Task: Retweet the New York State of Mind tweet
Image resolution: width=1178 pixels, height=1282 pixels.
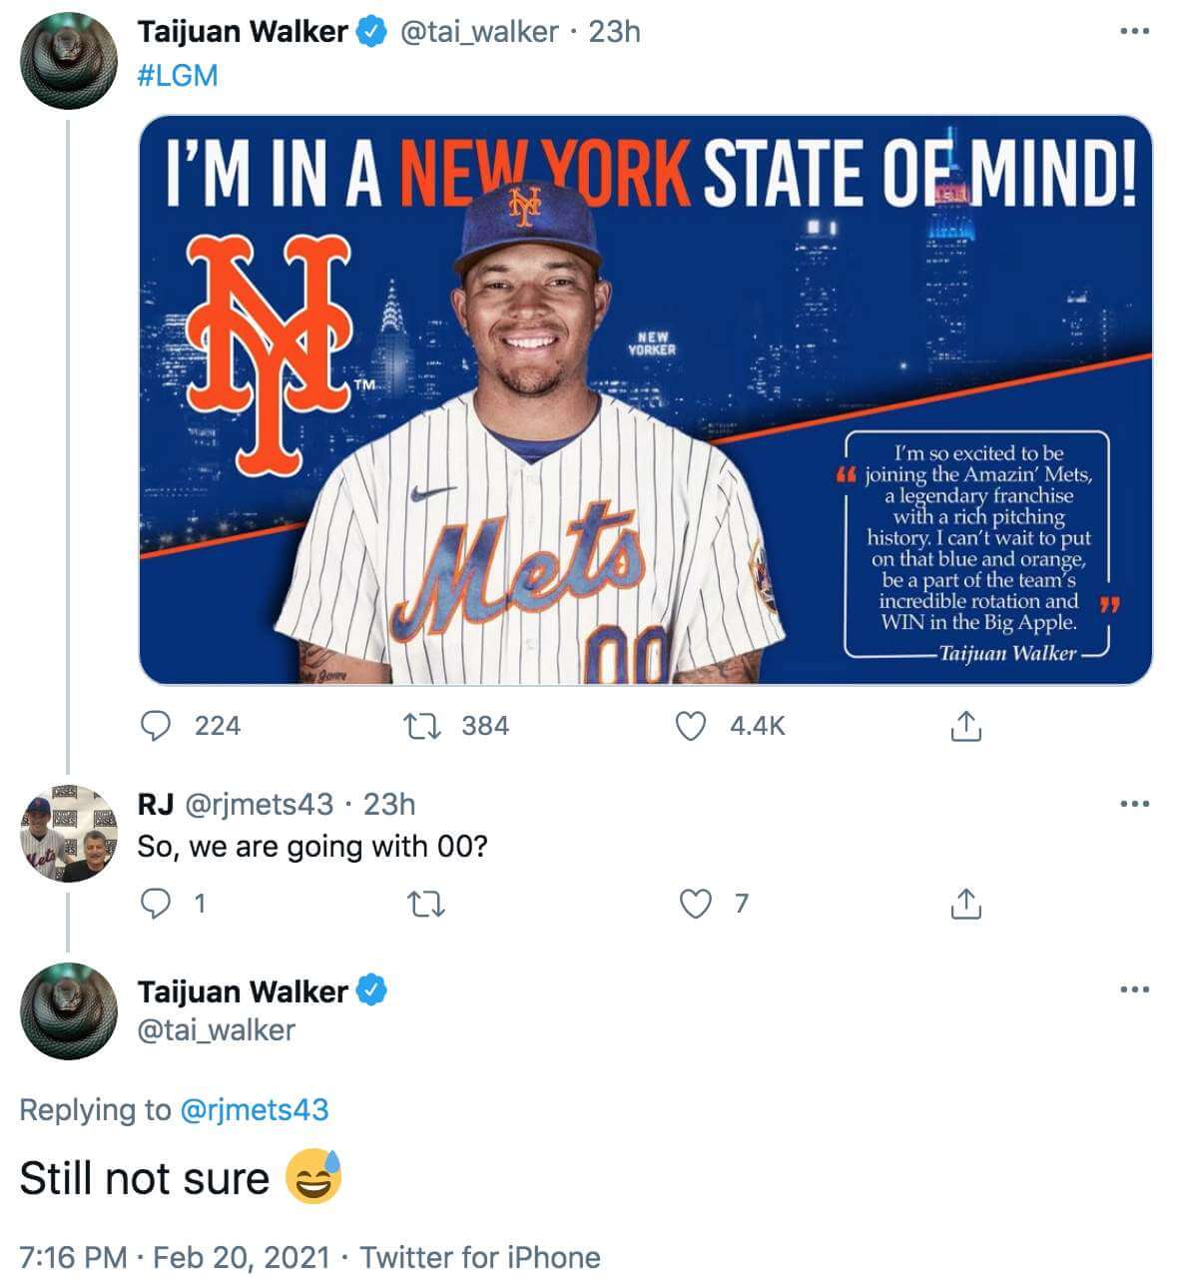Action: point(421,726)
